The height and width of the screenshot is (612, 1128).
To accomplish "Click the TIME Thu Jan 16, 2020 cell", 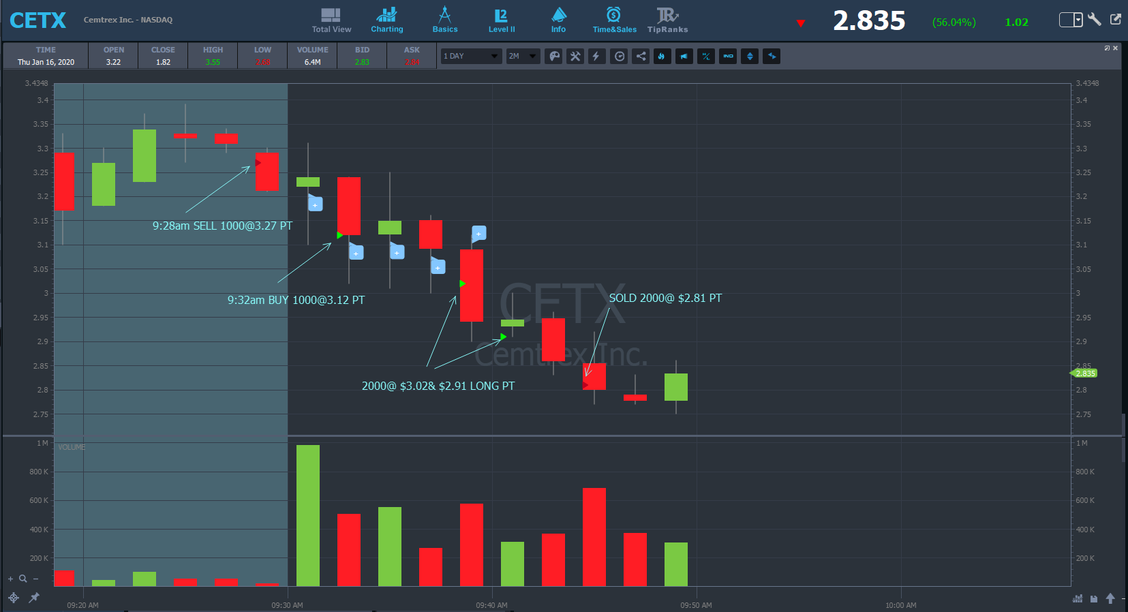I will click(x=46, y=56).
